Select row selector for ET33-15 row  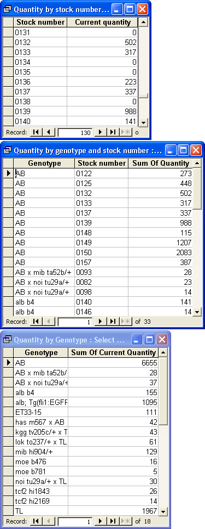coord(8,412)
